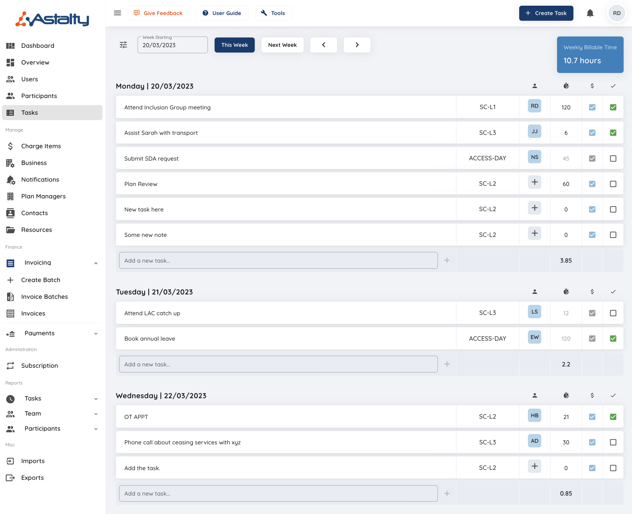Advance to following week arrow

[357, 45]
